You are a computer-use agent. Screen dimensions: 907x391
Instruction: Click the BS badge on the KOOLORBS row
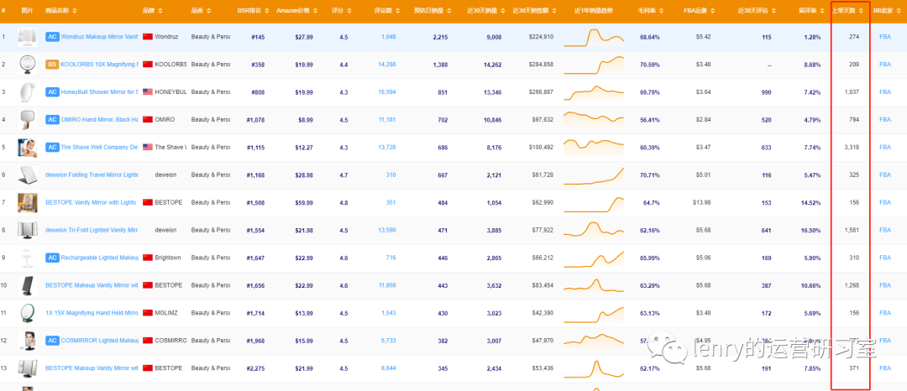pos(52,65)
